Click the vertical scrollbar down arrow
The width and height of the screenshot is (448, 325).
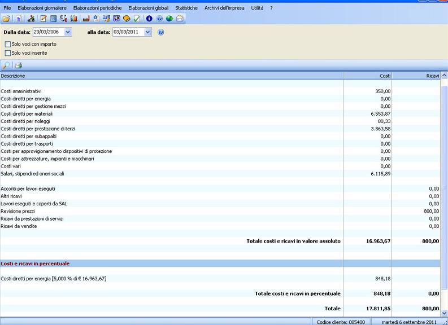click(444, 313)
